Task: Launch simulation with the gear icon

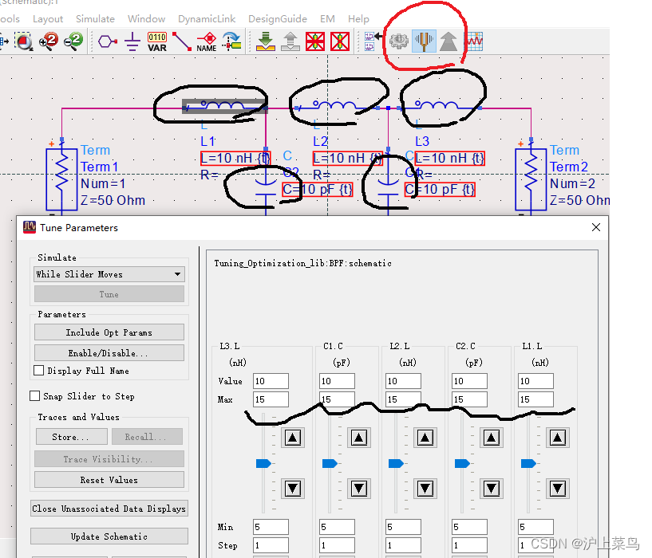Action: 400,41
